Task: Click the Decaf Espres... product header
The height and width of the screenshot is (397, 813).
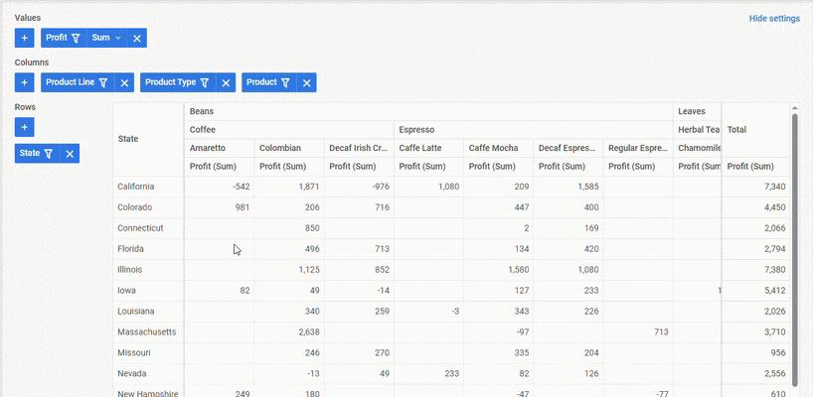Action: pyautogui.click(x=568, y=148)
